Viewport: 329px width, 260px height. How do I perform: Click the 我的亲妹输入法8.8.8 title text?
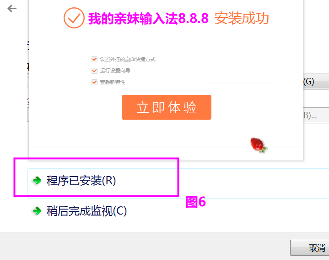click(148, 19)
